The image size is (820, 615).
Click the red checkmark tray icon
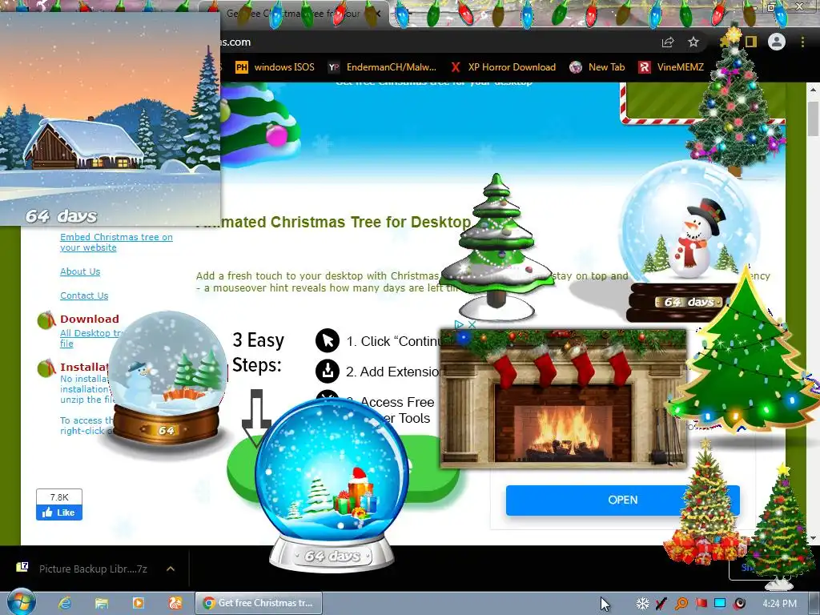click(661, 604)
